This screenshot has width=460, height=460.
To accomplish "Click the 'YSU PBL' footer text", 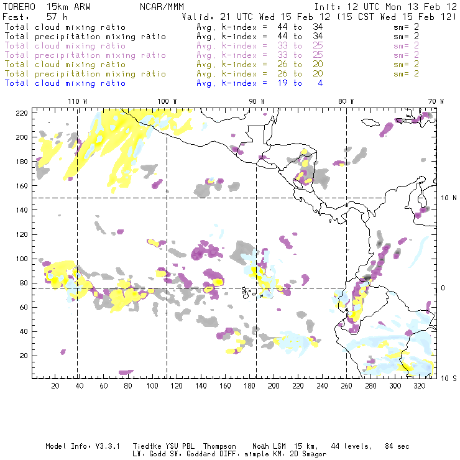I will pyautogui.click(x=180, y=446).
